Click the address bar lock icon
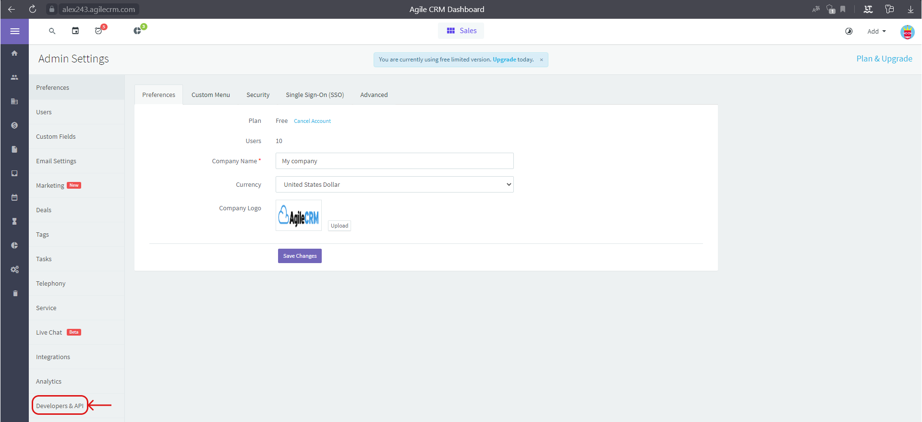This screenshot has width=922, height=422. tap(52, 9)
